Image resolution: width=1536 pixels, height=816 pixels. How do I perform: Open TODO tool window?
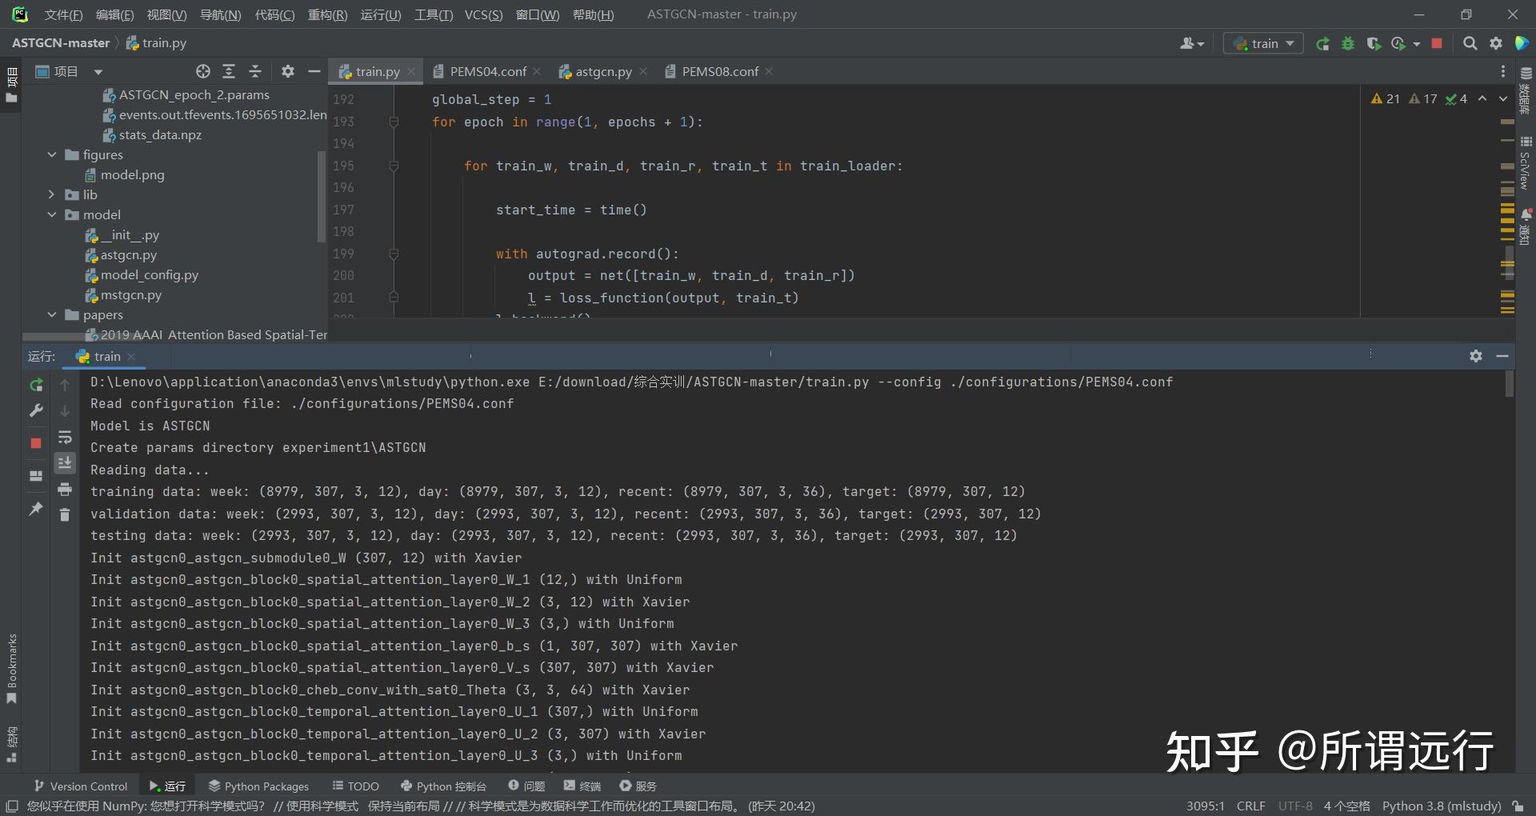point(355,786)
